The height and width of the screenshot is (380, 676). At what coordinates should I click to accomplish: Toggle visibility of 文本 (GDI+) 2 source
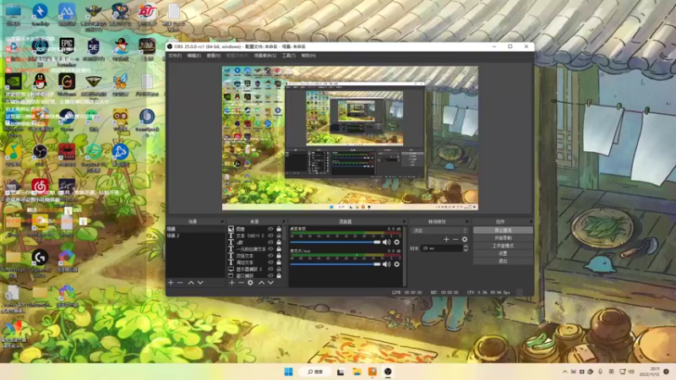(x=270, y=236)
